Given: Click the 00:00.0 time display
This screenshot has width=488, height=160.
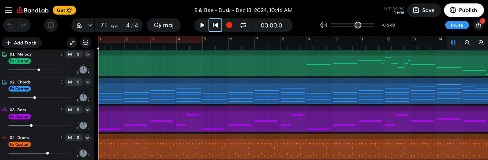Looking at the screenshot, I should 272,25.
